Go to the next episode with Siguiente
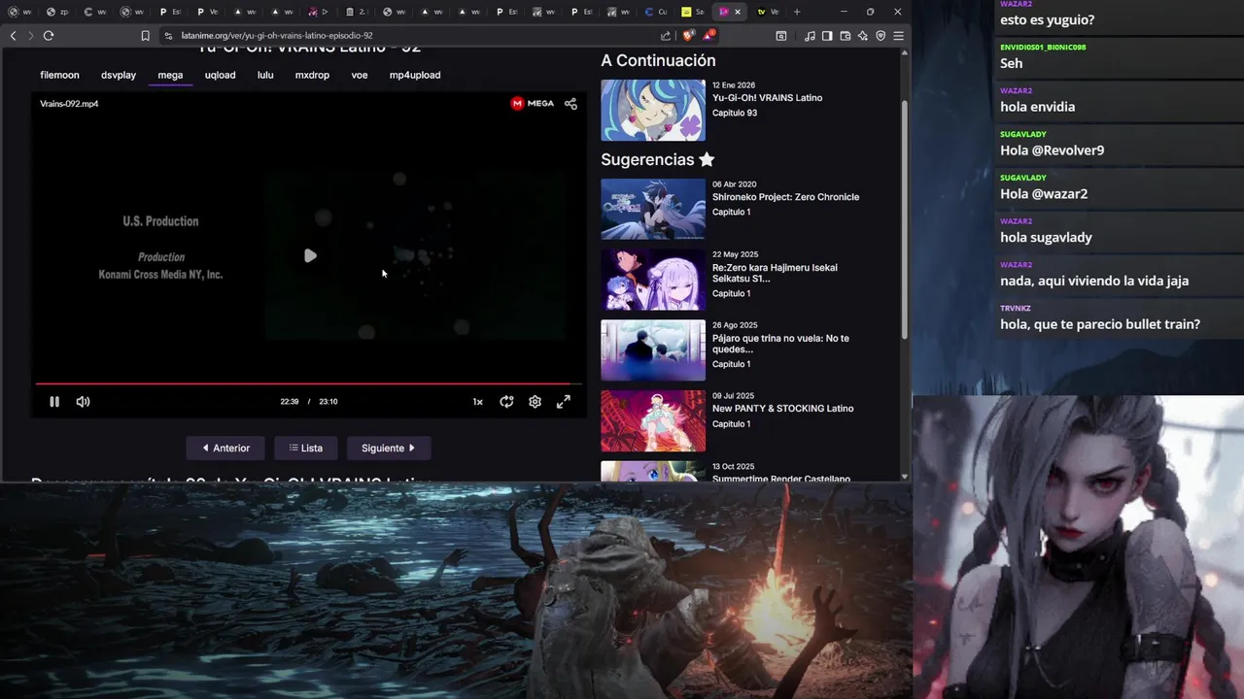Viewport: 1244px width, 699px height. (389, 449)
